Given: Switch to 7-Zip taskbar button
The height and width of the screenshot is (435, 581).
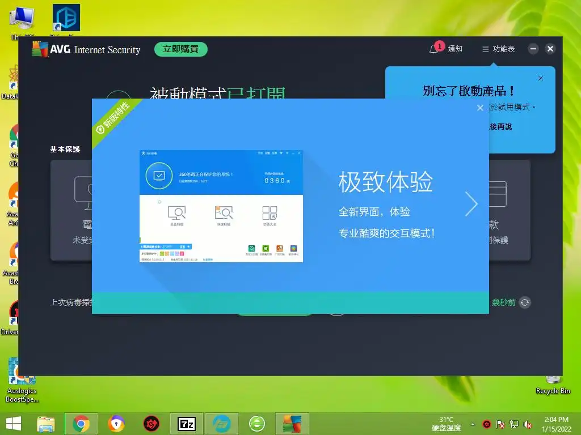Looking at the screenshot, I should [186, 424].
